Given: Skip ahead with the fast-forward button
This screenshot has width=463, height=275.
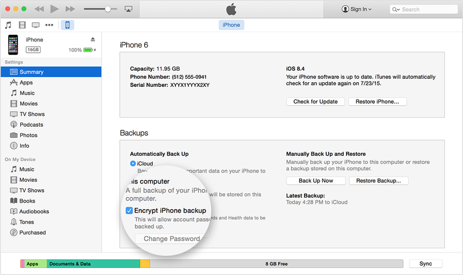Looking at the screenshot, I should 70,9.
